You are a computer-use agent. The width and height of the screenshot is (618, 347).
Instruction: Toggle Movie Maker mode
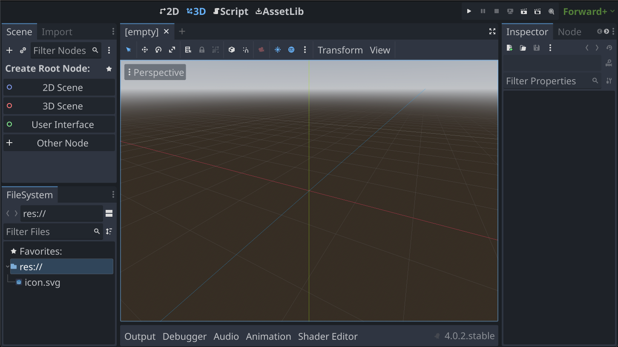[551, 11]
